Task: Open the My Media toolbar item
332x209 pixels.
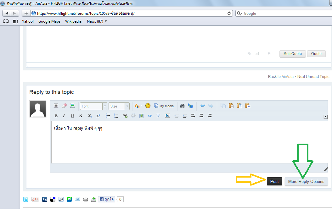Action: [x=164, y=106]
